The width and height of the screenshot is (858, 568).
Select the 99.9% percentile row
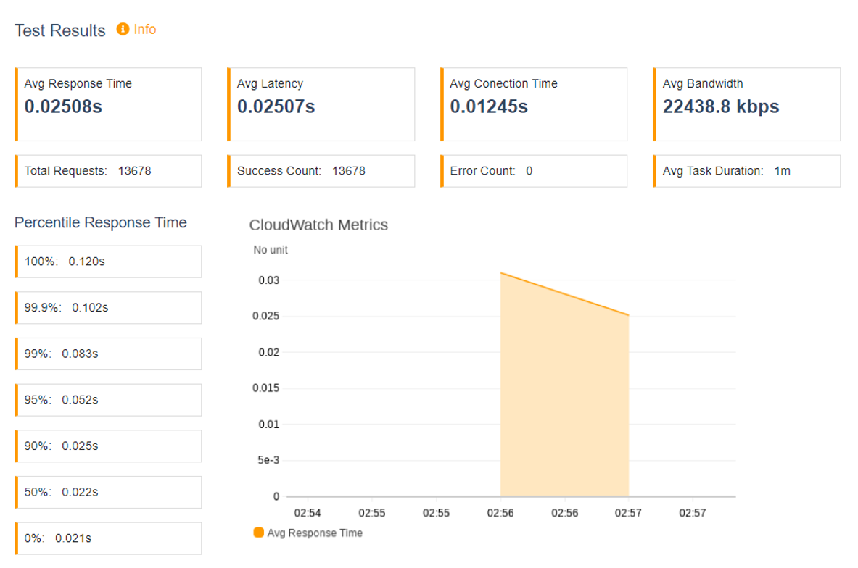click(x=108, y=308)
